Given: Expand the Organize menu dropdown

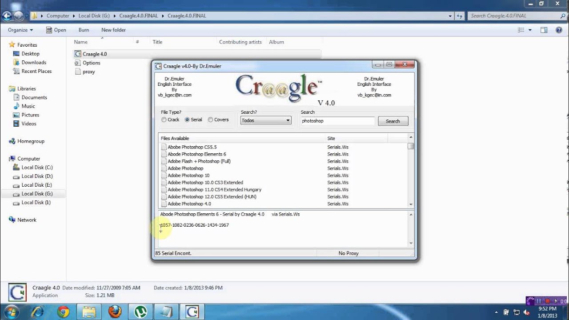Looking at the screenshot, I should click(x=20, y=30).
